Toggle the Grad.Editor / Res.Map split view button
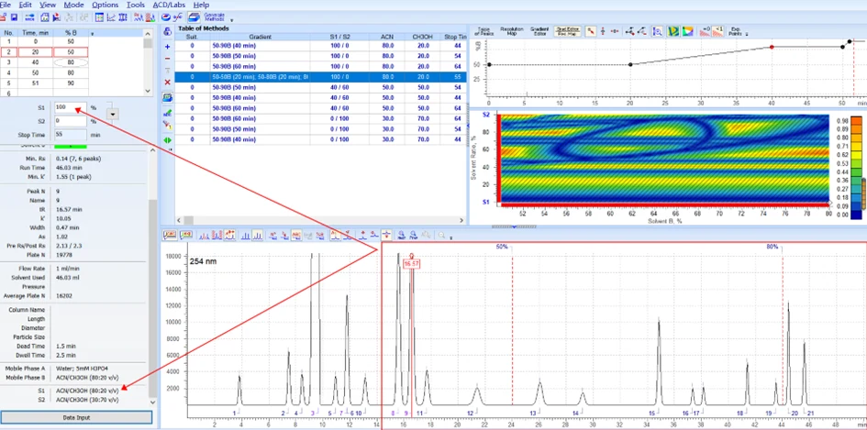The height and width of the screenshot is (430, 867). [567, 30]
